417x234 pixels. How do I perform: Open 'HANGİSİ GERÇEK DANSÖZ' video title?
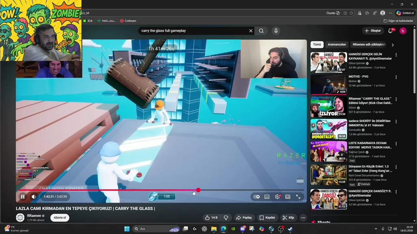[370, 193]
